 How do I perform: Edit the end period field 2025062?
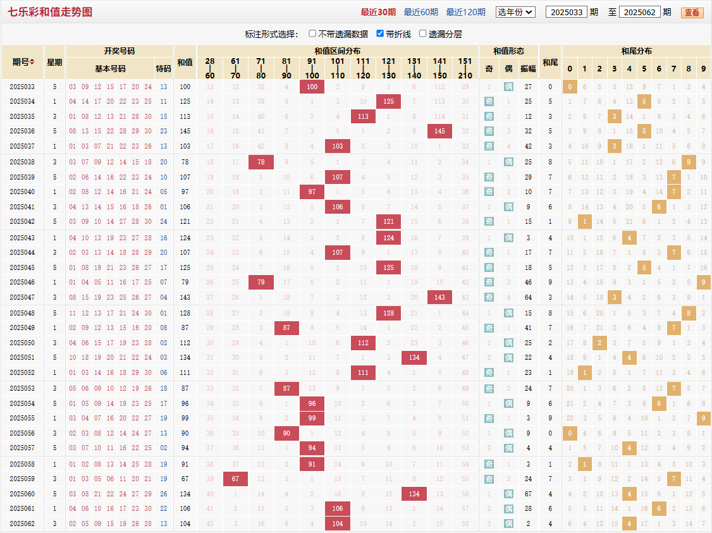point(639,12)
